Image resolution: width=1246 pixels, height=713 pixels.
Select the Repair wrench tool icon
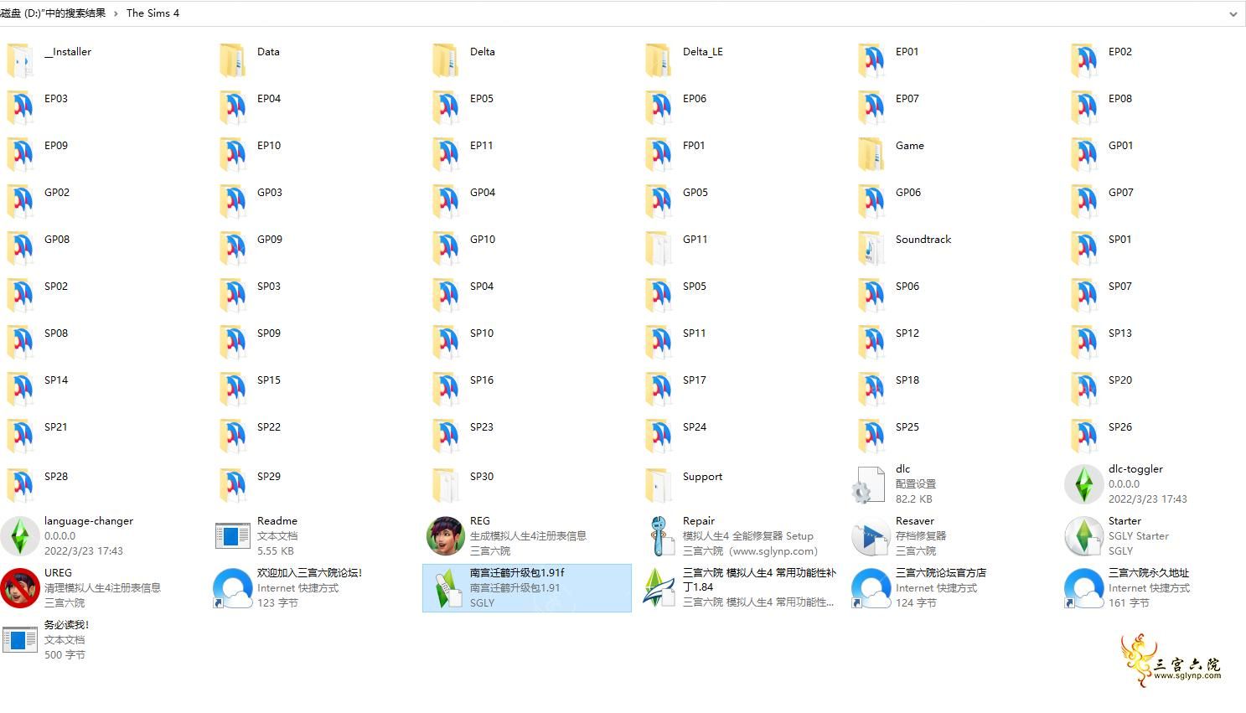click(661, 536)
